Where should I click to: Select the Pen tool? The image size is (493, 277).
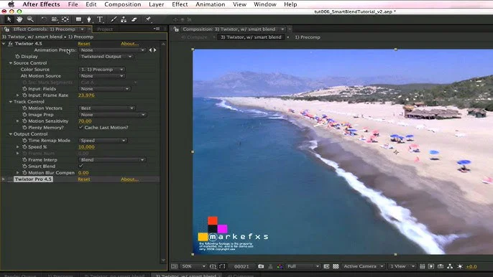pyautogui.click(x=89, y=19)
